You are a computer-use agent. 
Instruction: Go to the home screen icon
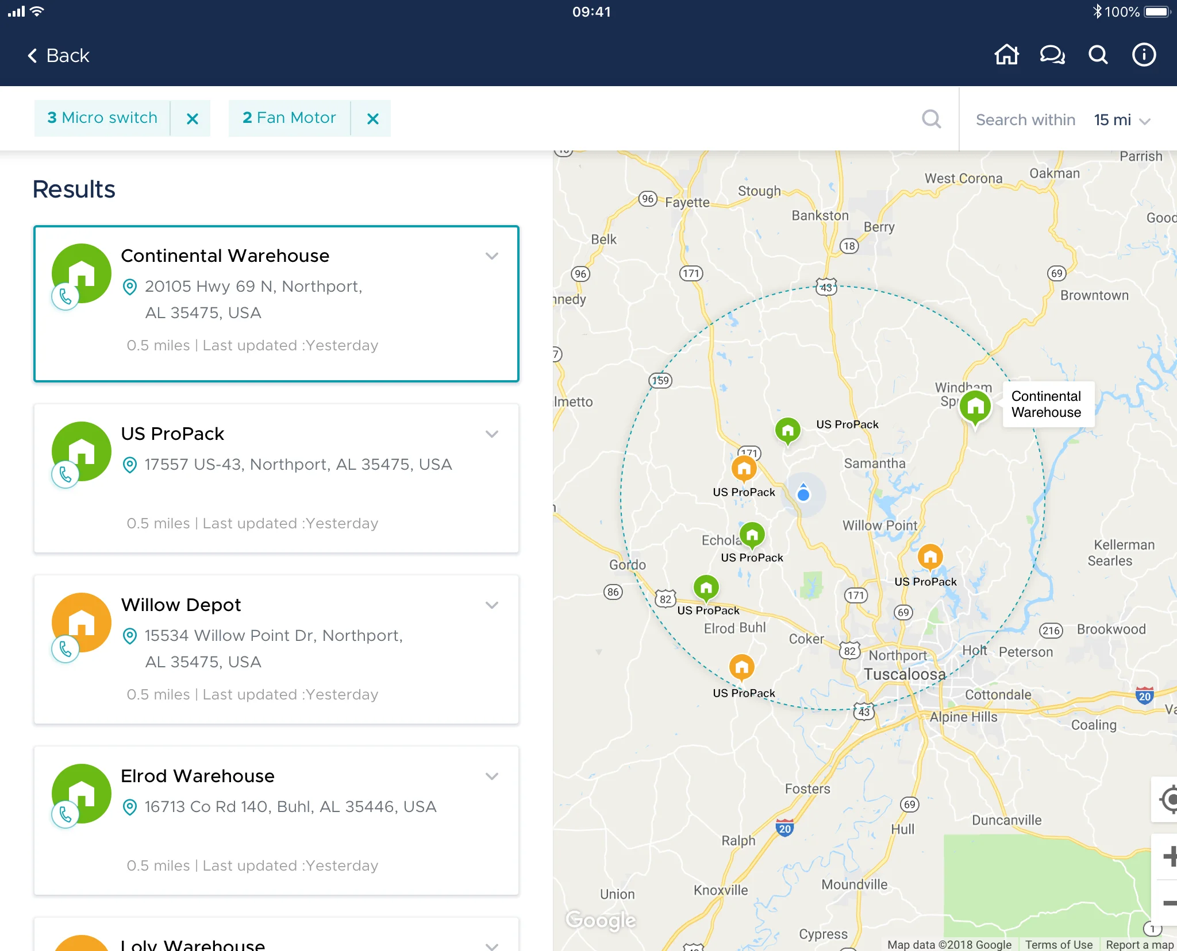point(1006,55)
